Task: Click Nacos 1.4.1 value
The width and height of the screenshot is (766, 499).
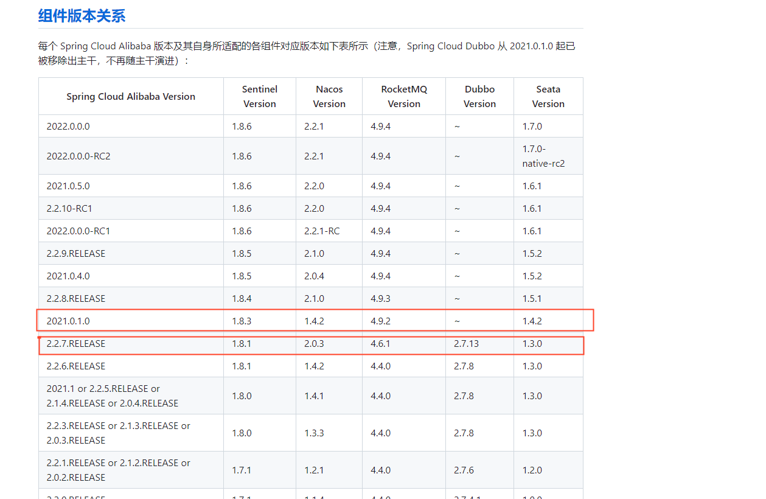Action: pyautogui.click(x=314, y=396)
